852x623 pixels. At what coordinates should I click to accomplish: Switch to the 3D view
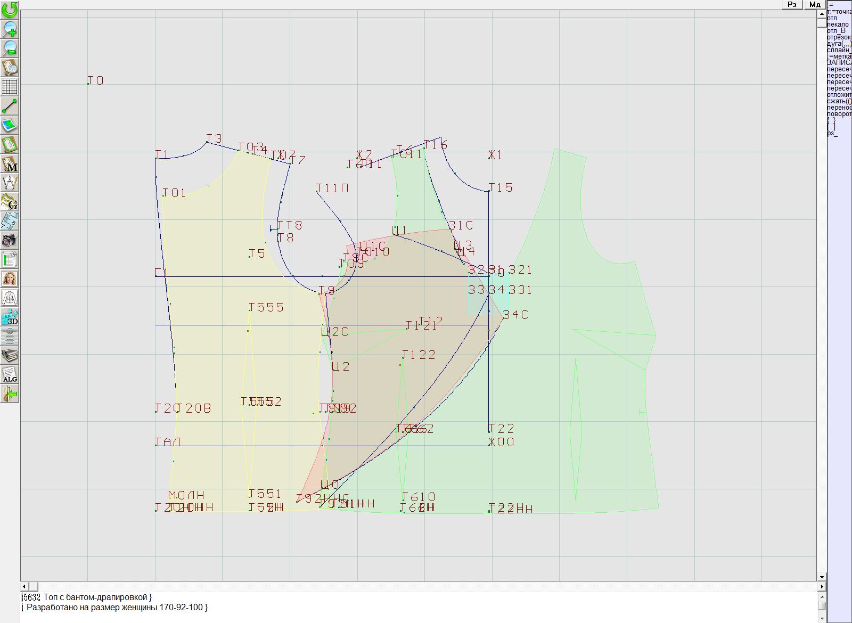pos(10,317)
